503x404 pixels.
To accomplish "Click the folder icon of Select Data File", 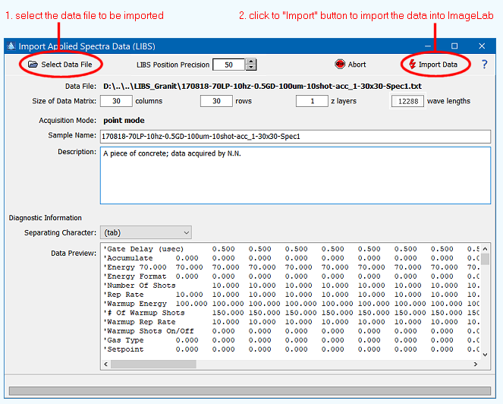I will tap(33, 65).
